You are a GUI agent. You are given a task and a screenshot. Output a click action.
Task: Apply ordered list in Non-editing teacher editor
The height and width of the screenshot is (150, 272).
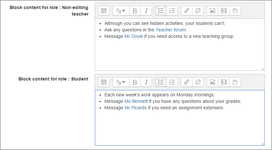coord(172,11)
